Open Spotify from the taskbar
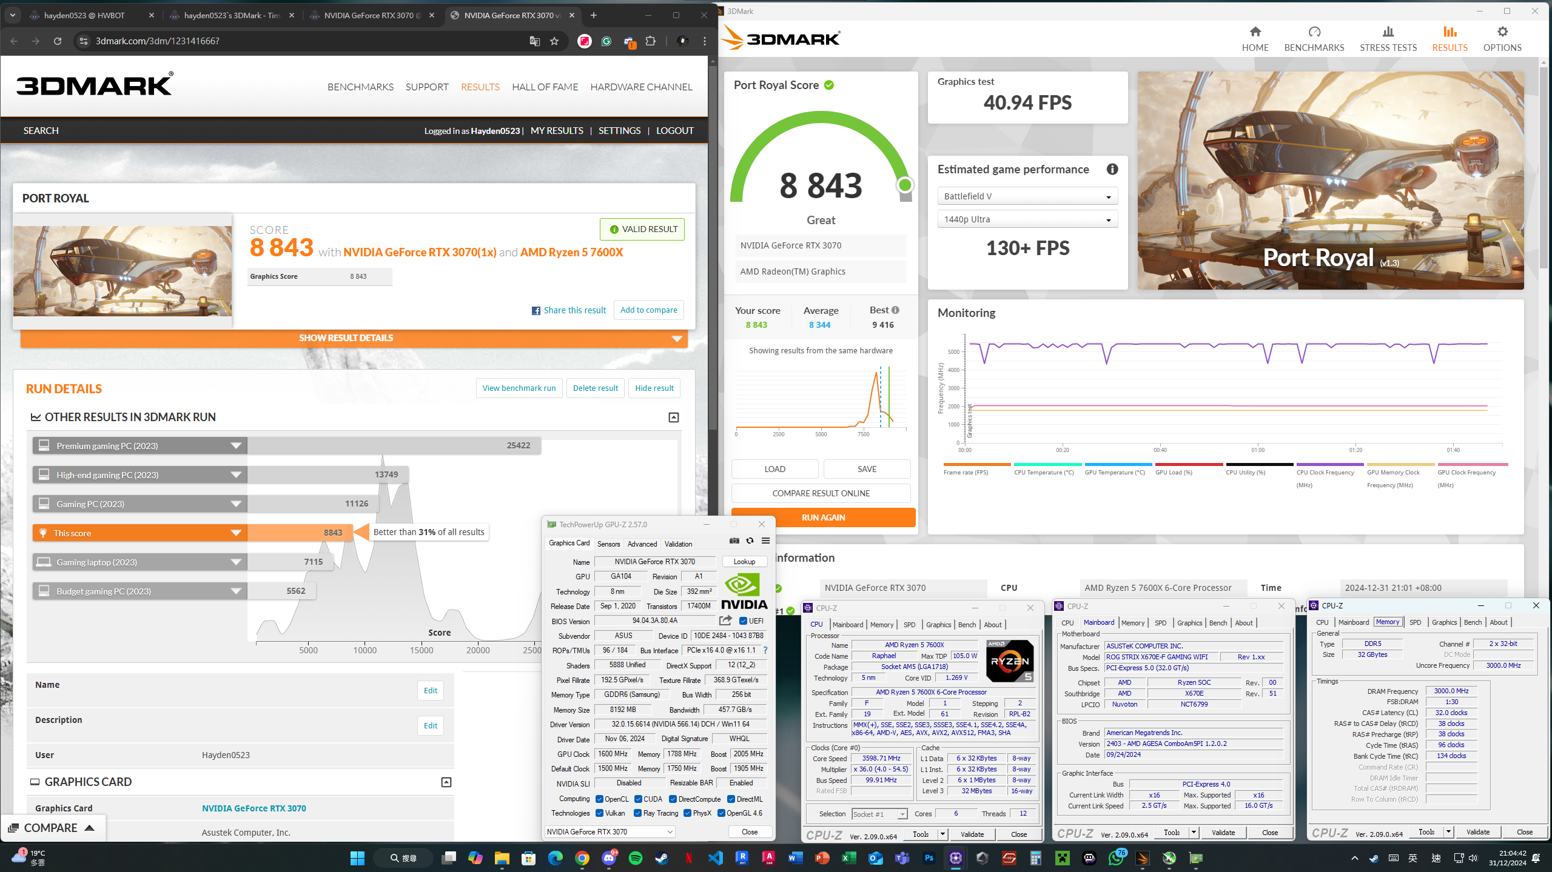The image size is (1552, 872). pyautogui.click(x=635, y=857)
